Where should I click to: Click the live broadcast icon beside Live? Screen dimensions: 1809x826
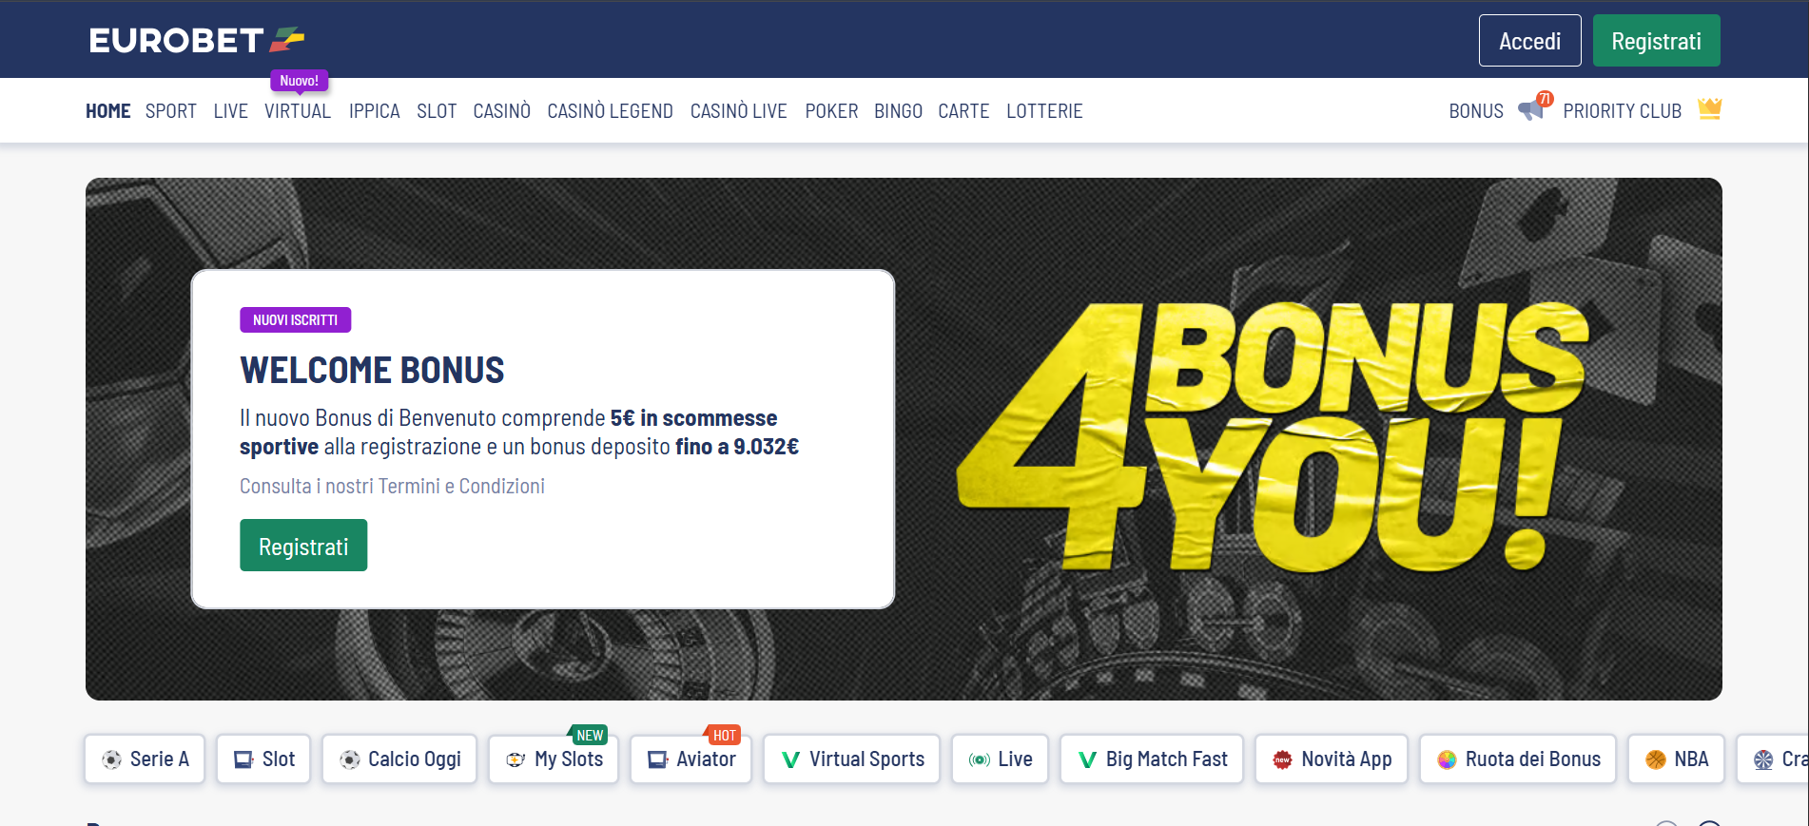pos(980,759)
